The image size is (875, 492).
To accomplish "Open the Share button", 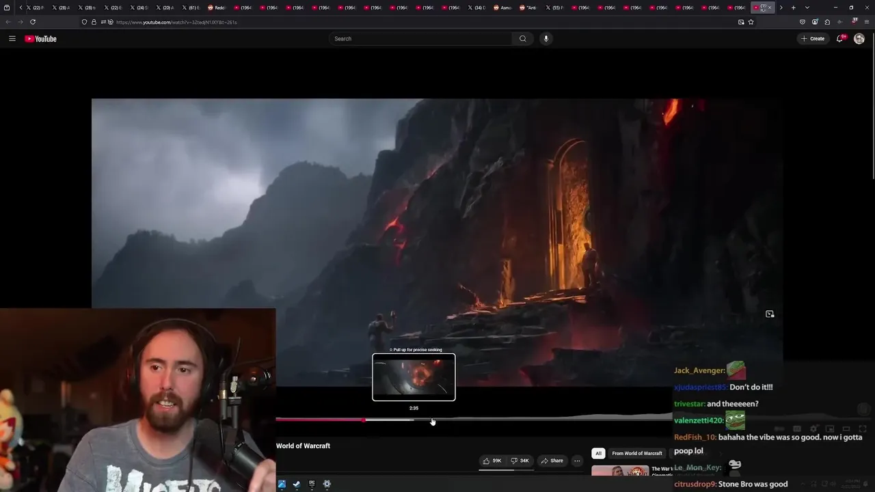I will tap(552, 461).
